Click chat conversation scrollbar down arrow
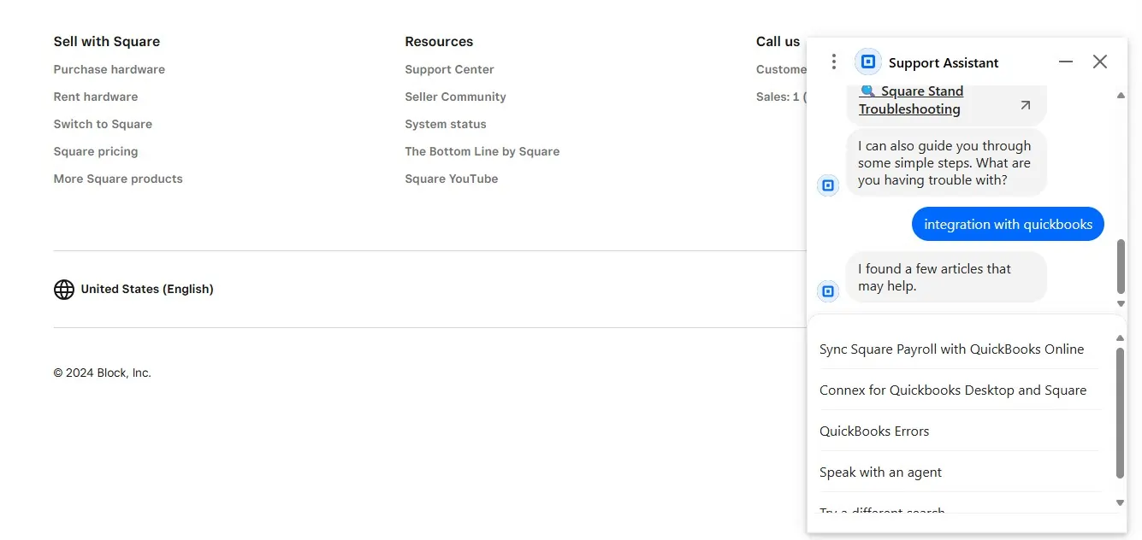Viewport: 1142px width, 540px height. click(x=1121, y=303)
